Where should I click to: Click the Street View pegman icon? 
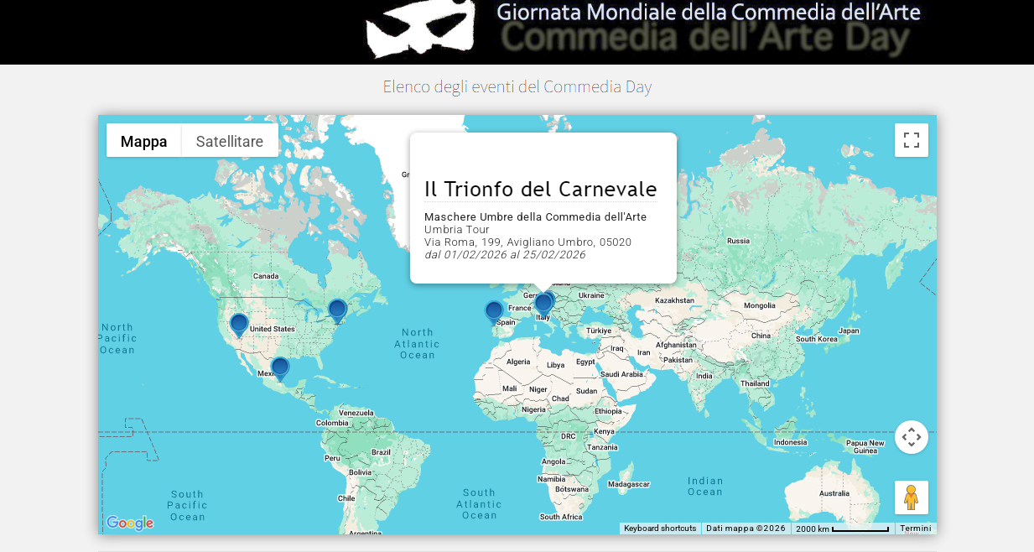[912, 497]
